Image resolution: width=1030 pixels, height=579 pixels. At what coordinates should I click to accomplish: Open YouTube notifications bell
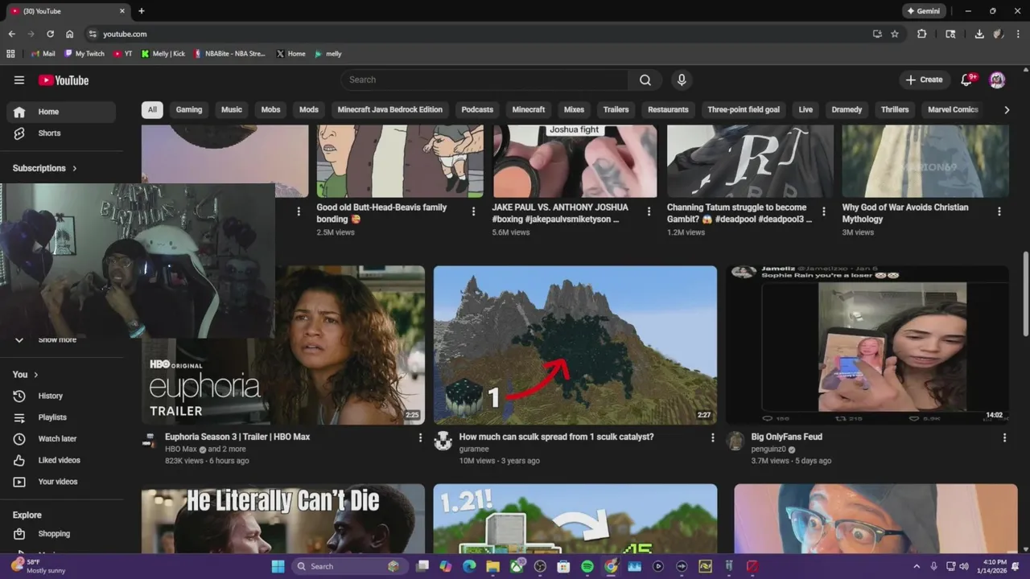click(x=967, y=80)
